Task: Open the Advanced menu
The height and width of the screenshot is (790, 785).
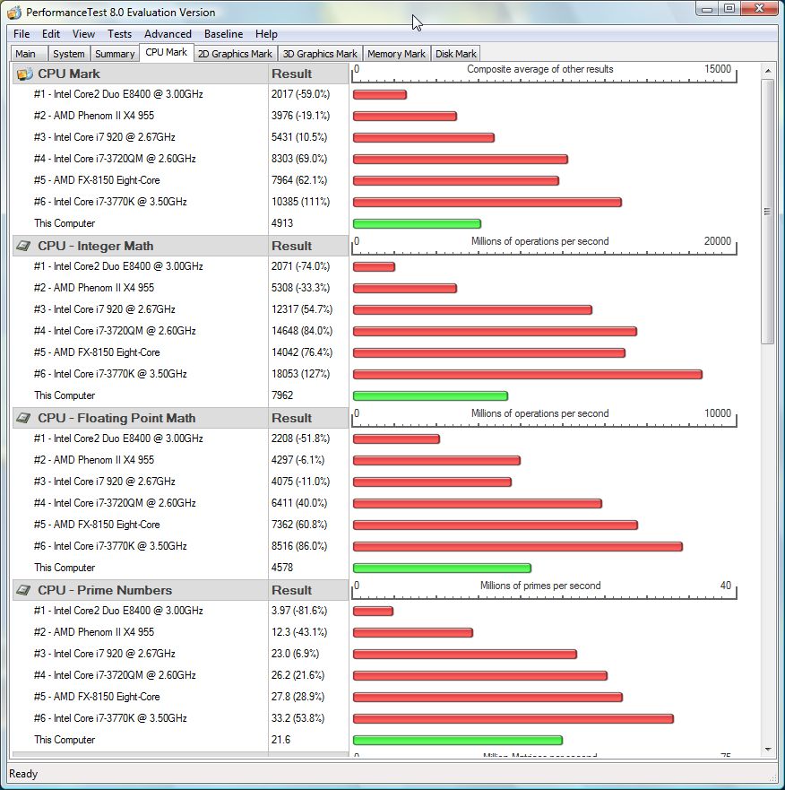Action: [x=168, y=34]
